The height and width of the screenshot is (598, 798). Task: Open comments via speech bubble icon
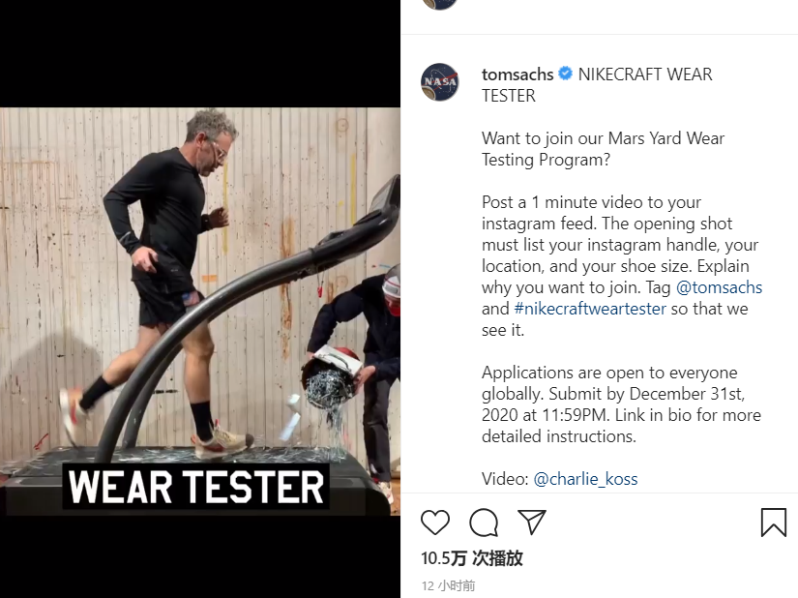click(x=484, y=523)
